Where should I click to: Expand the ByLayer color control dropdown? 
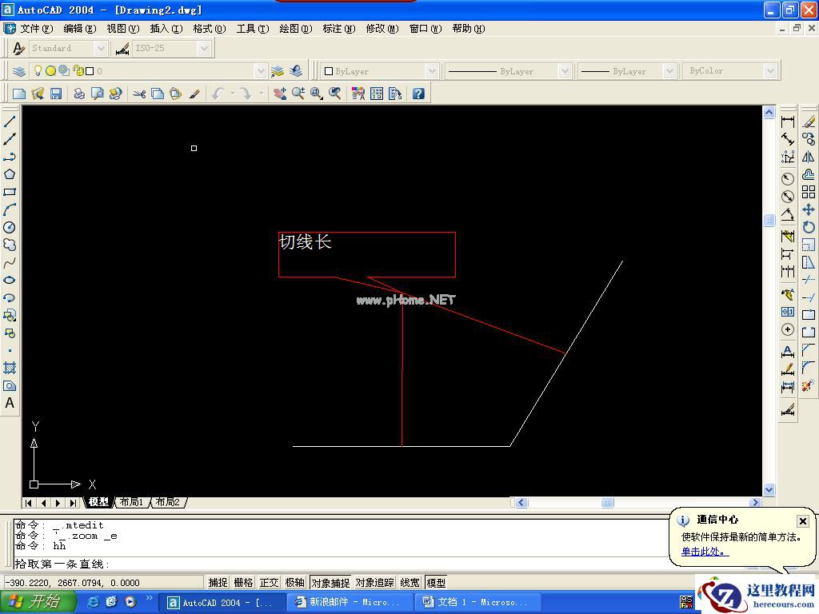click(433, 71)
